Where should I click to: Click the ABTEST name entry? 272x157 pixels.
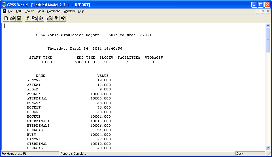pos(34,85)
